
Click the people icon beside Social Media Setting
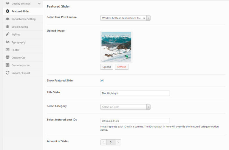coord(7,19)
